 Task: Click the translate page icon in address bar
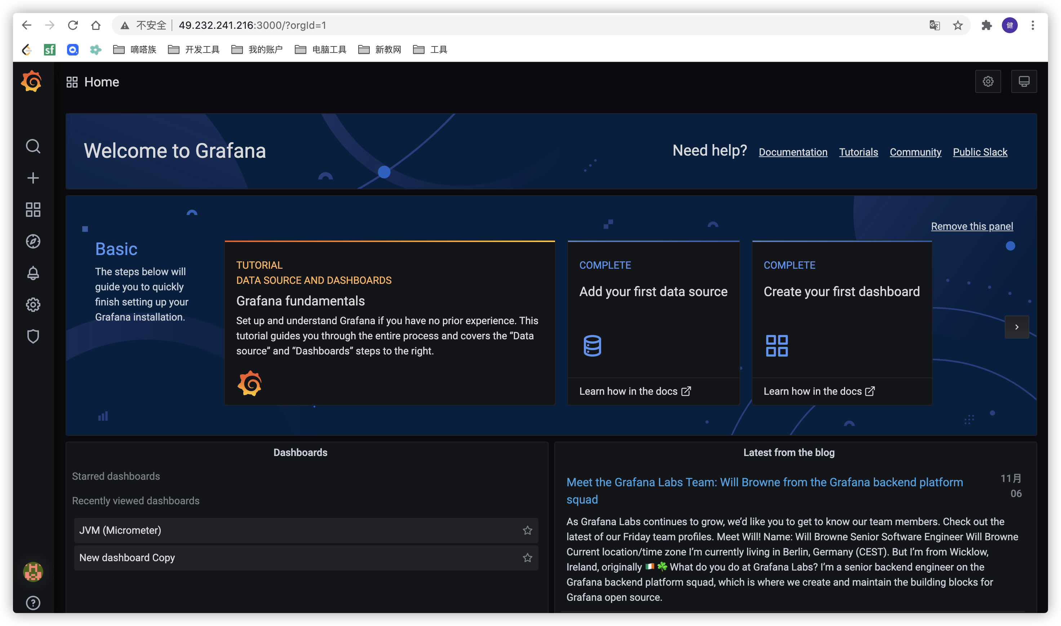pyautogui.click(x=935, y=25)
